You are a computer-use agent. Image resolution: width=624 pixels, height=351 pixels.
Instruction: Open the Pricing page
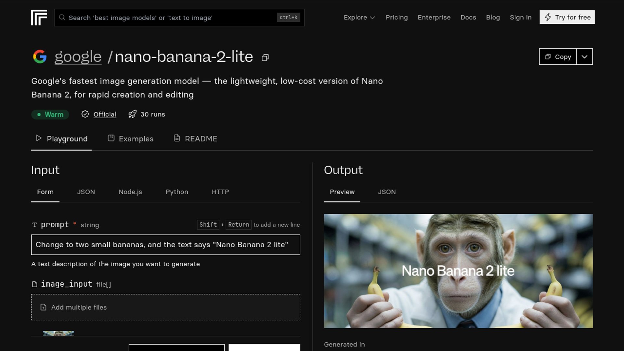click(x=396, y=18)
